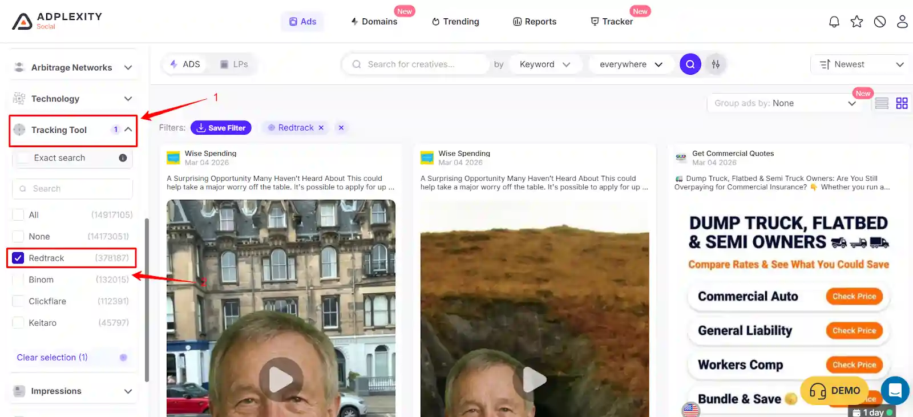Open the Reports tab
Viewport: 913px width, 417px height.
[x=535, y=22]
